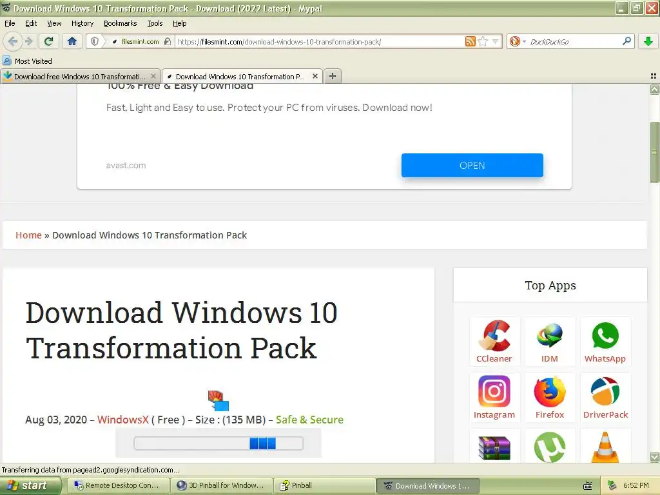Open the File menu

[10, 23]
